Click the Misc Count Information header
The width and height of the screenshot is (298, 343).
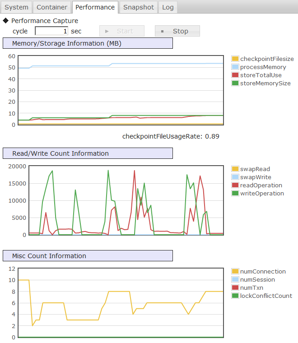point(88,256)
